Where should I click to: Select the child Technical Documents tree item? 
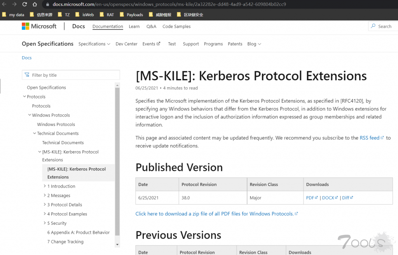(63, 143)
